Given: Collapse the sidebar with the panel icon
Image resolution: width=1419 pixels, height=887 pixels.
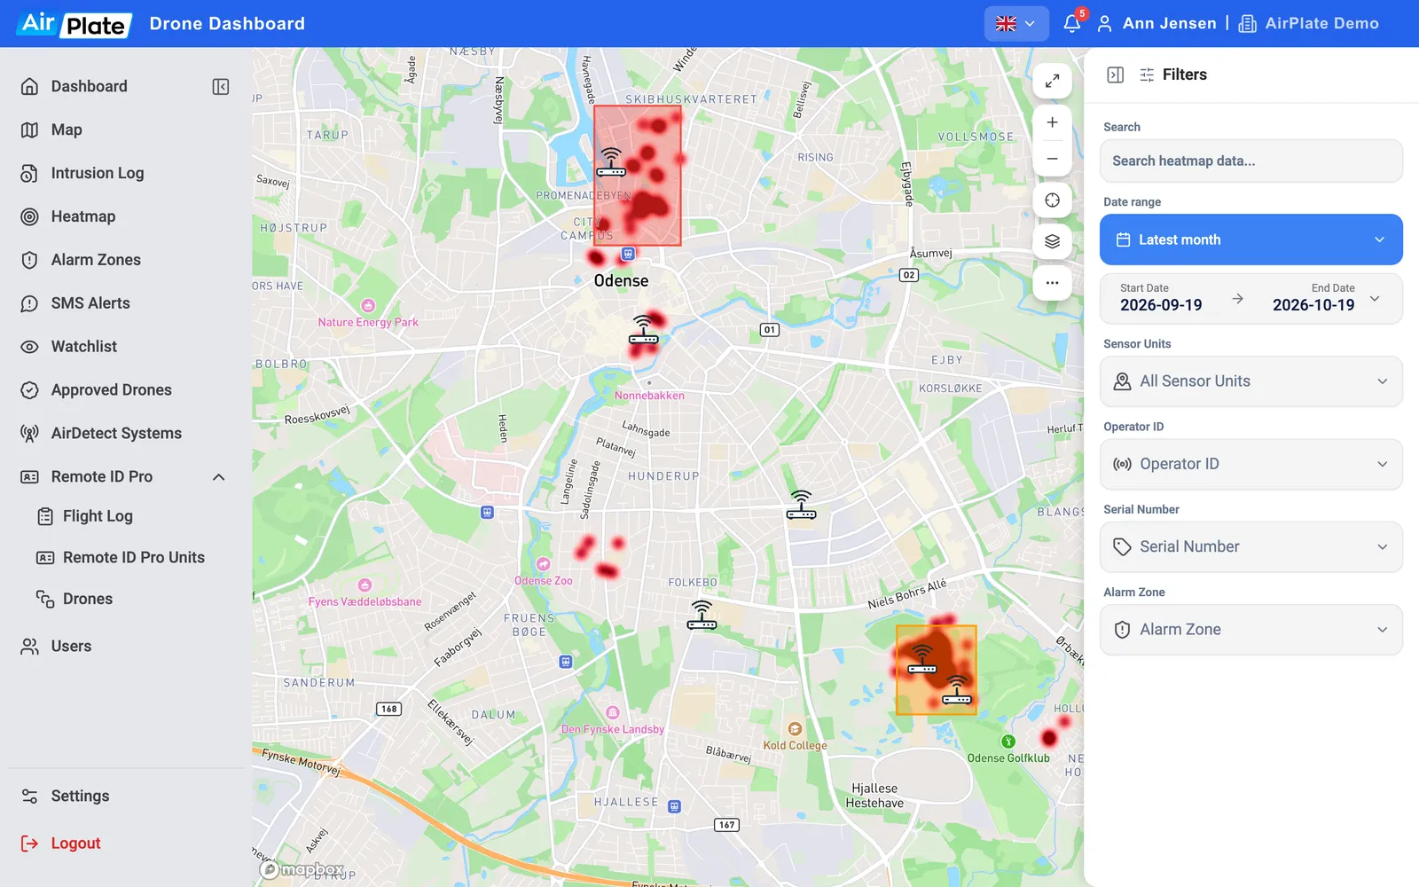Looking at the screenshot, I should [221, 86].
